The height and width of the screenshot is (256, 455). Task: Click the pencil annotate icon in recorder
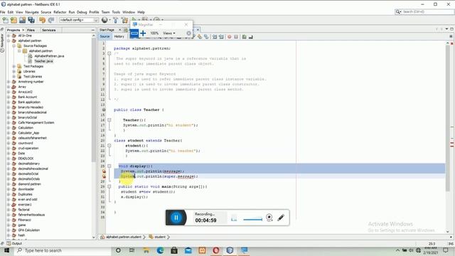click(x=281, y=218)
